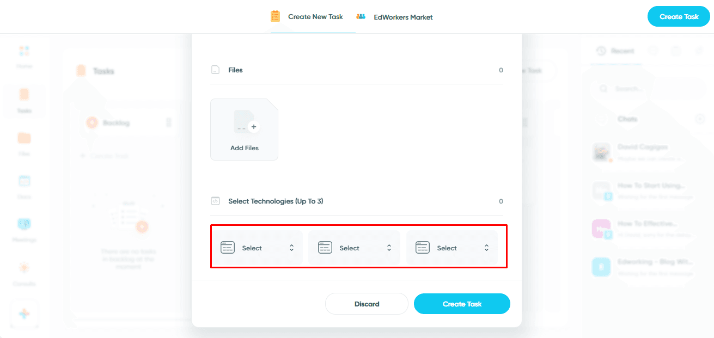Open the David Cagigas chat thumbnail

601,152
